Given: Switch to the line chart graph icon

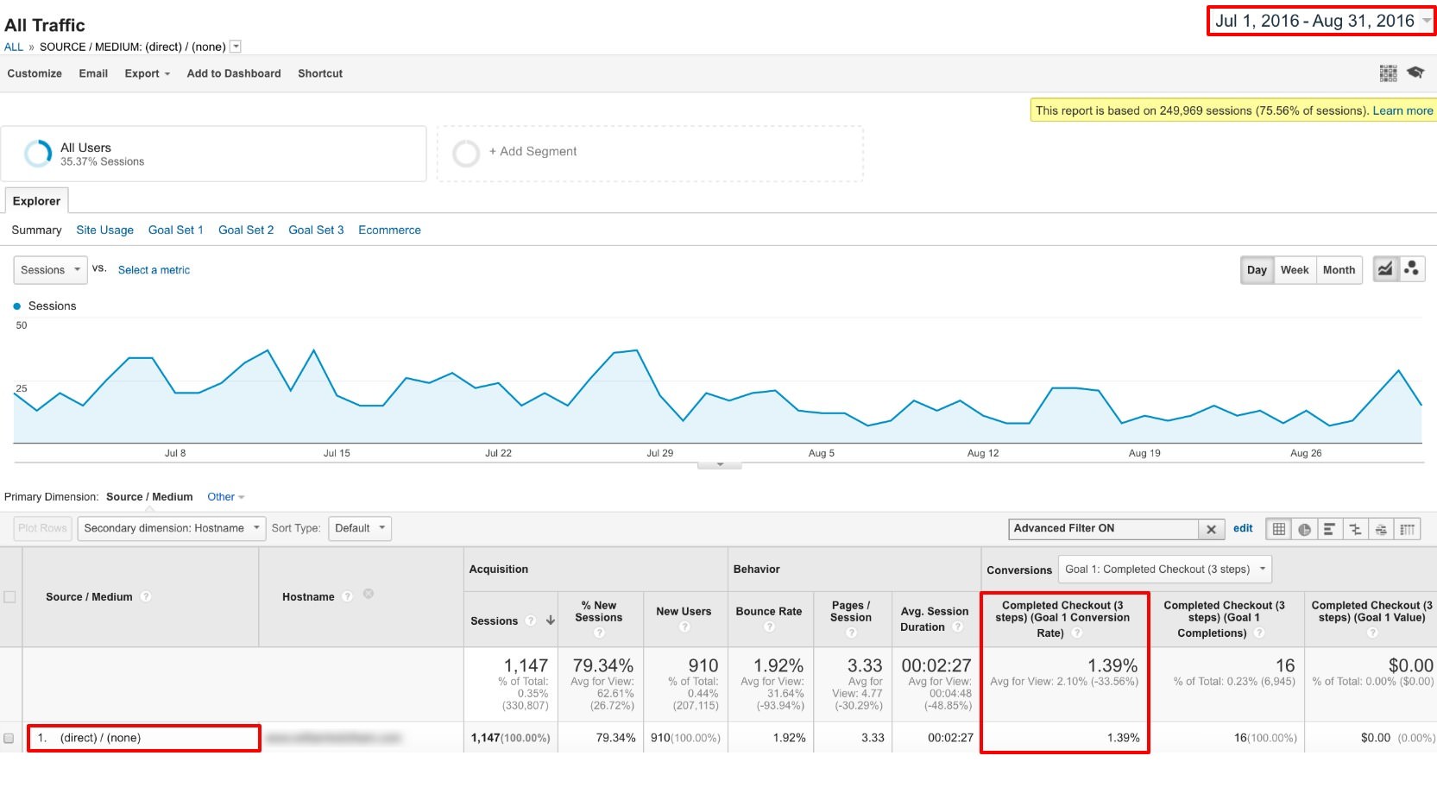Looking at the screenshot, I should (x=1384, y=269).
